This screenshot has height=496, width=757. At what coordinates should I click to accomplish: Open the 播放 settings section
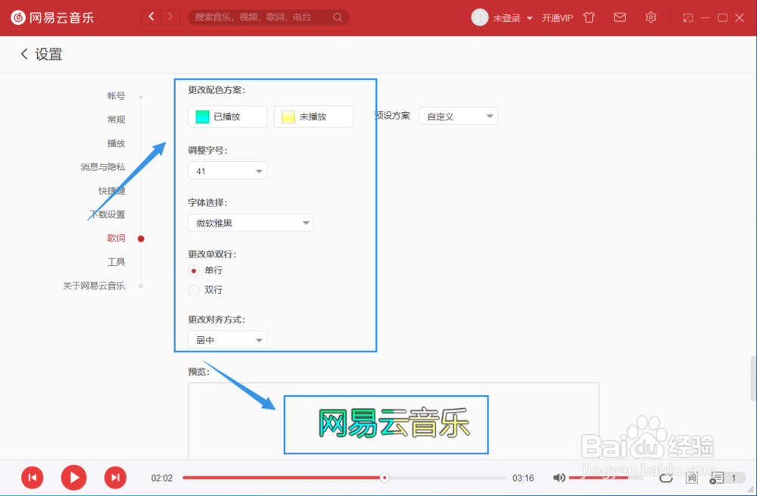(x=116, y=143)
